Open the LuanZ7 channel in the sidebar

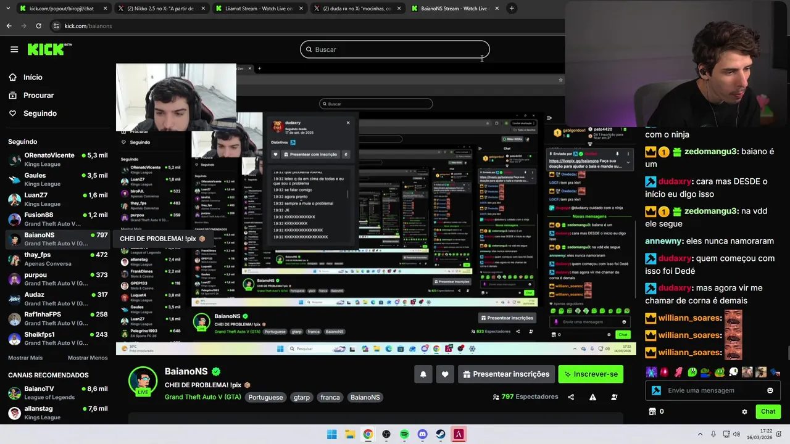point(58,199)
